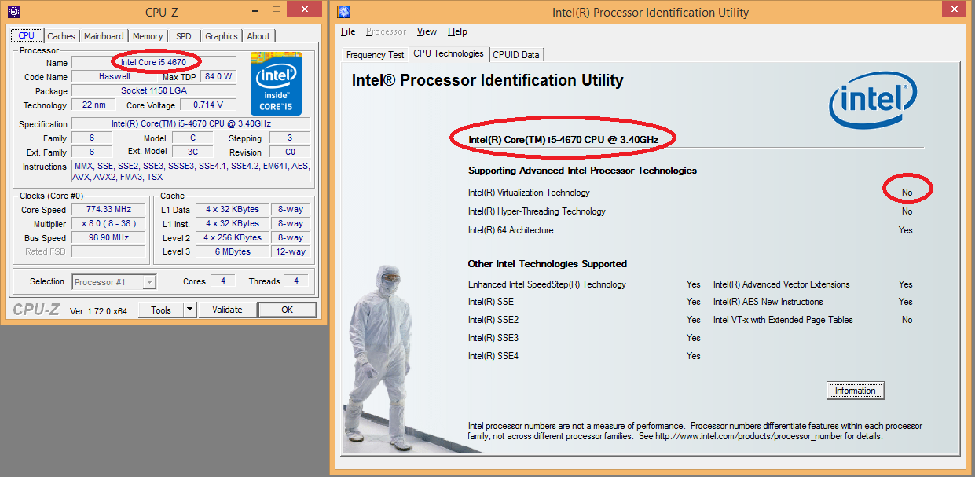Select the CPU tab in CPU-Z
The height and width of the screenshot is (477, 975).
pos(27,35)
